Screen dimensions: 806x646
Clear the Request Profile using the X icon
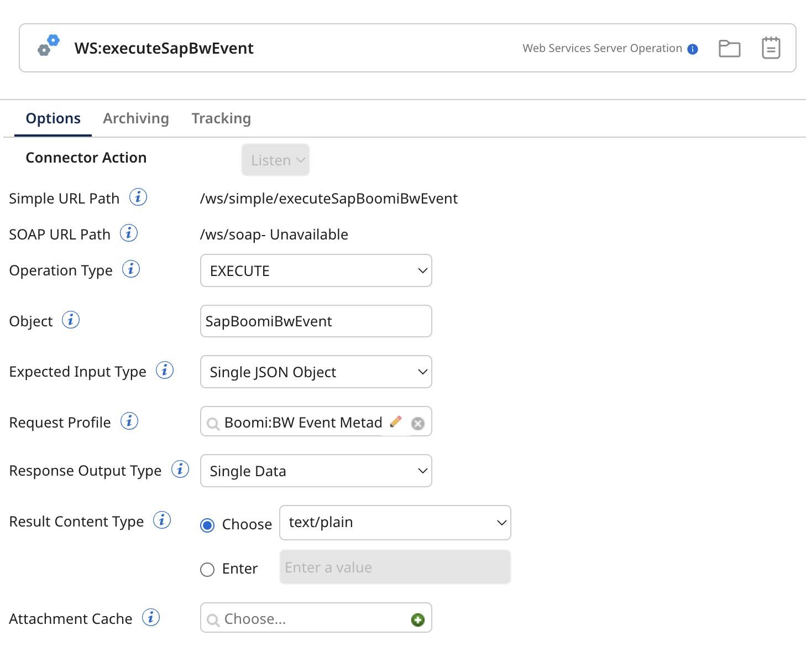coord(418,423)
